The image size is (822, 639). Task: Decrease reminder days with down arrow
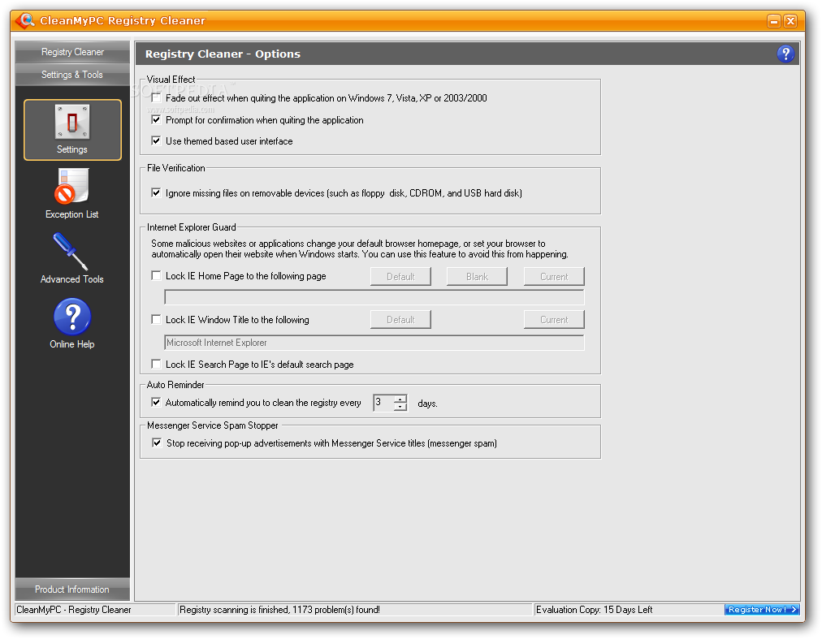[400, 407]
